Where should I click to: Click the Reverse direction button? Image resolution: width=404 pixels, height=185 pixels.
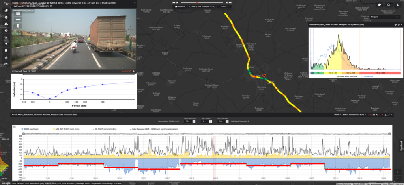(x=180, y=7)
